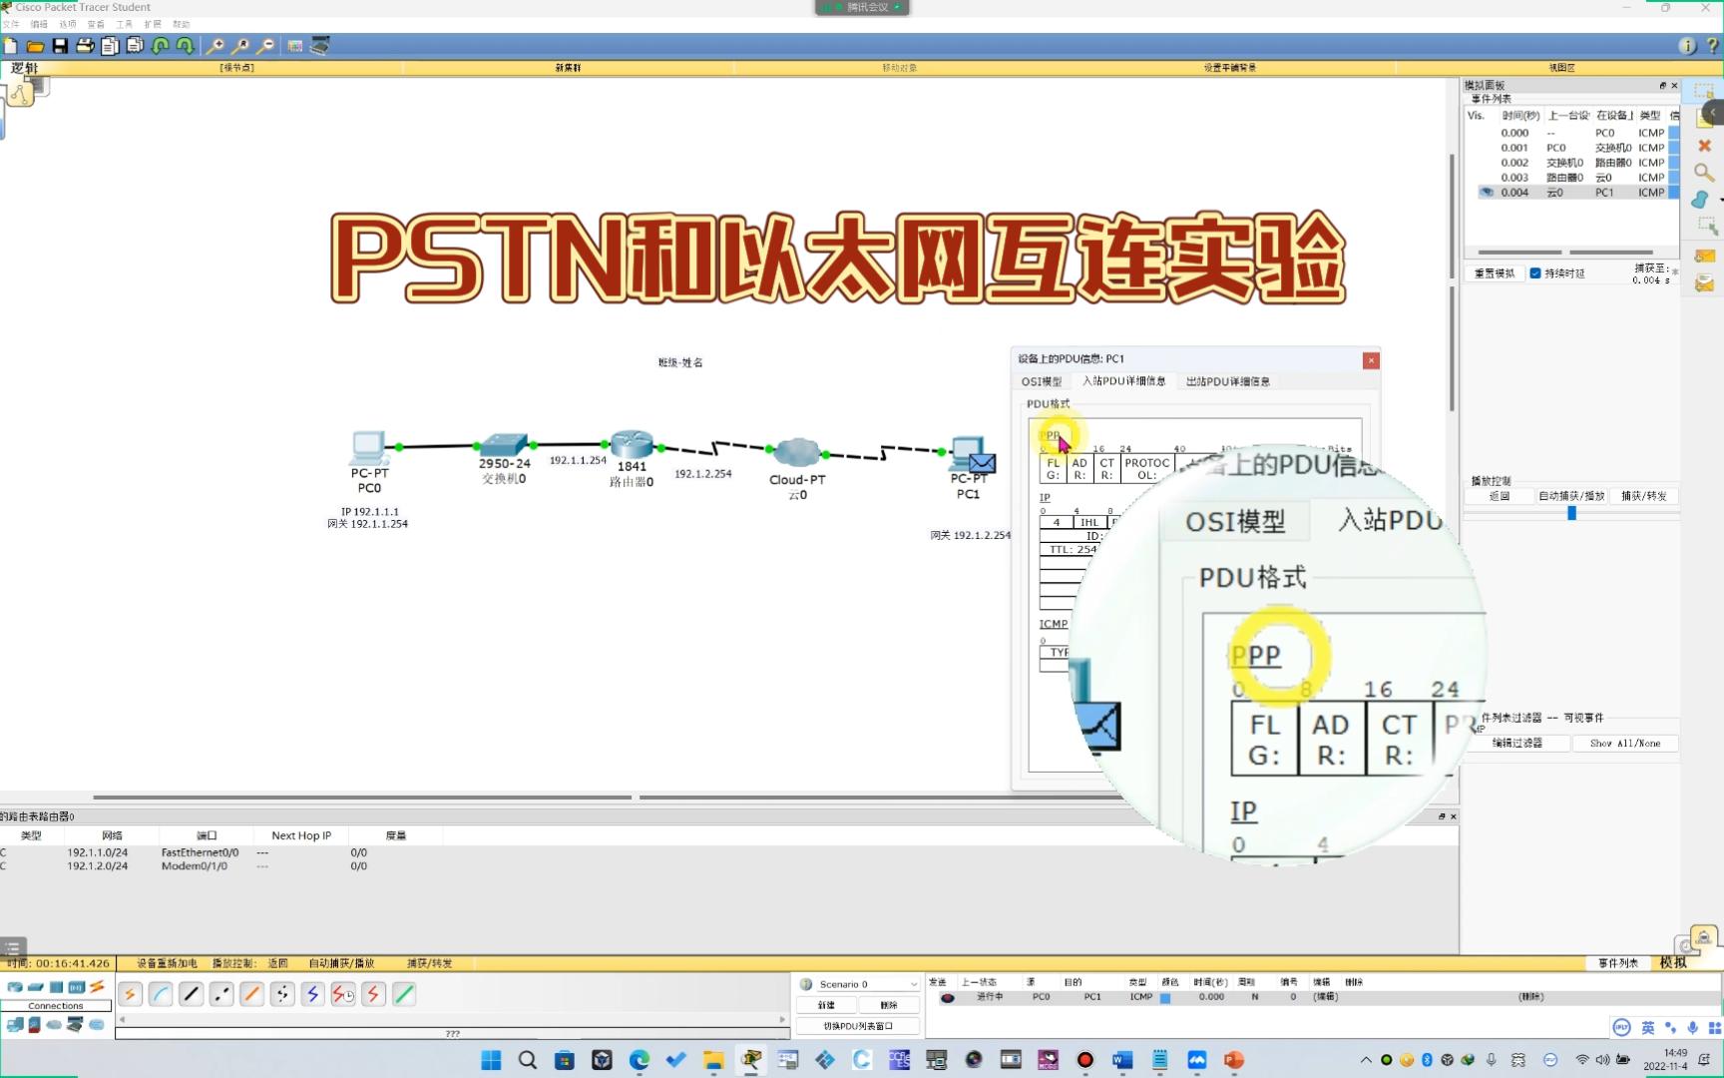Click the Open file folder icon
The width and height of the screenshot is (1724, 1078).
point(35,46)
